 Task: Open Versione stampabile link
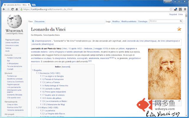point(15,110)
